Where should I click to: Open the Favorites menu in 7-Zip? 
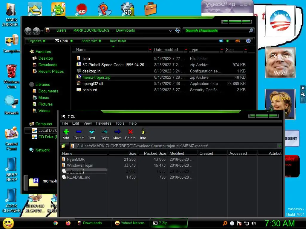[103, 123]
